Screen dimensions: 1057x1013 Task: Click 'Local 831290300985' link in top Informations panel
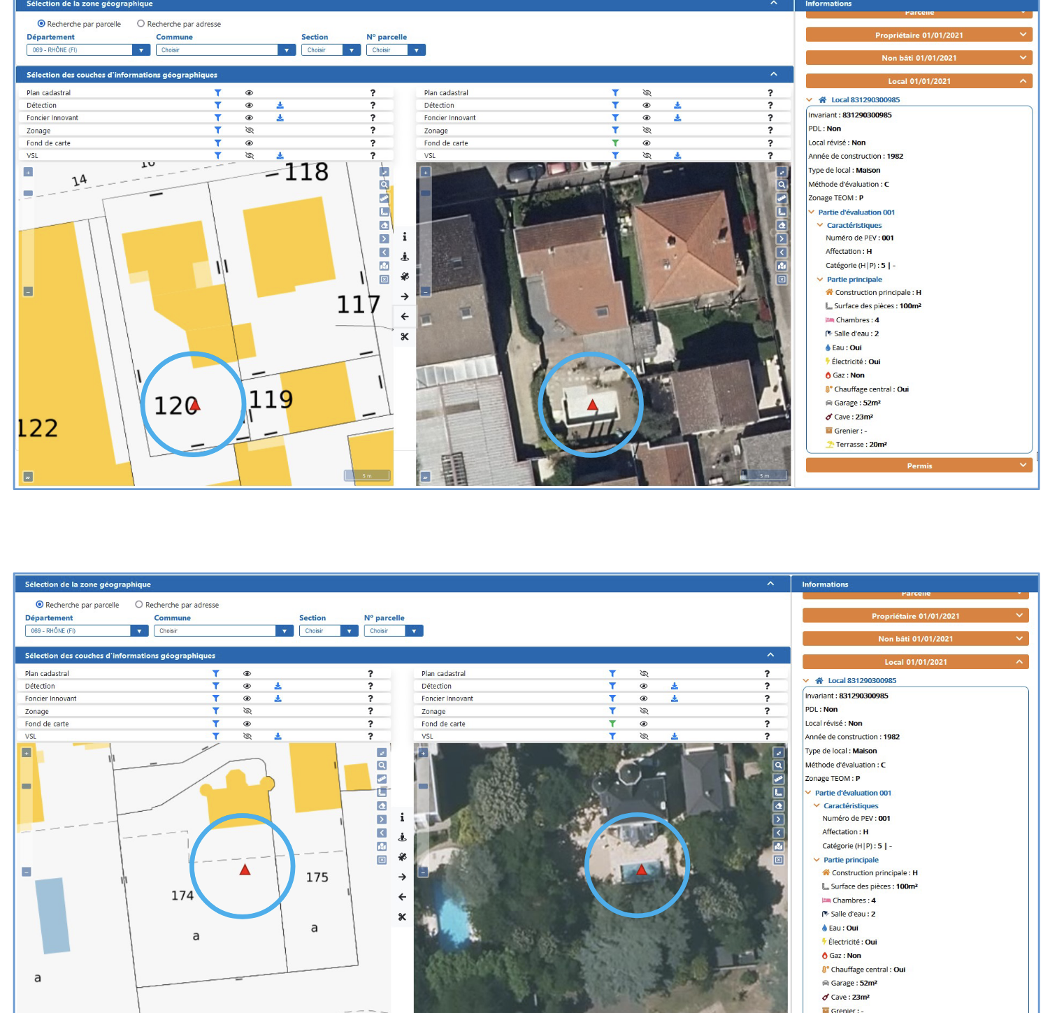pos(865,100)
